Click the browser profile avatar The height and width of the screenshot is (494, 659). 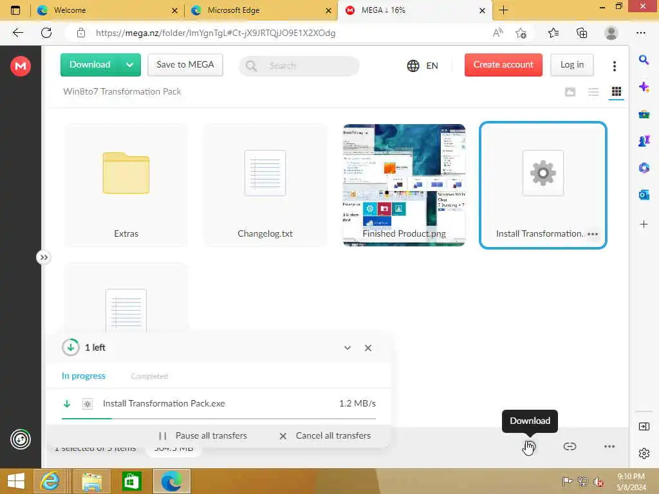coord(611,33)
